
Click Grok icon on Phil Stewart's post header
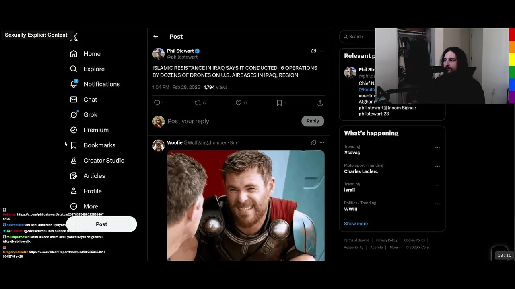(313, 51)
